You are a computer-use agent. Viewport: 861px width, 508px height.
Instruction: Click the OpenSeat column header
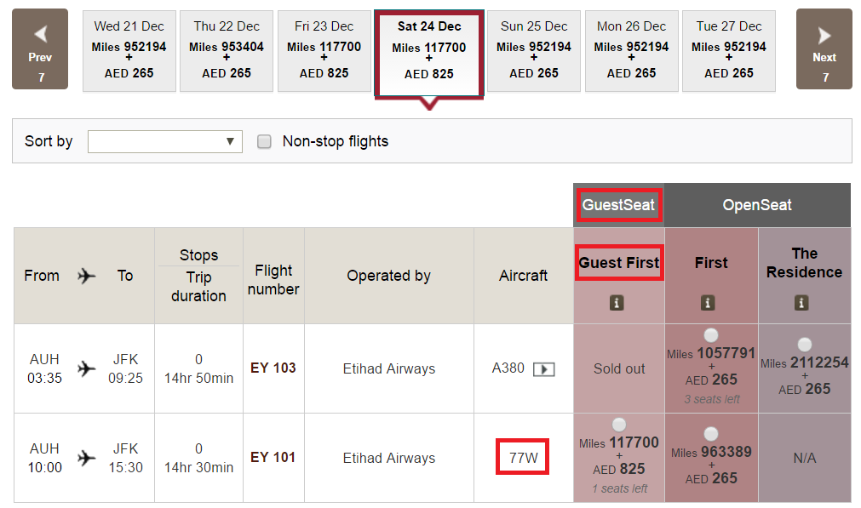coord(757,205)
